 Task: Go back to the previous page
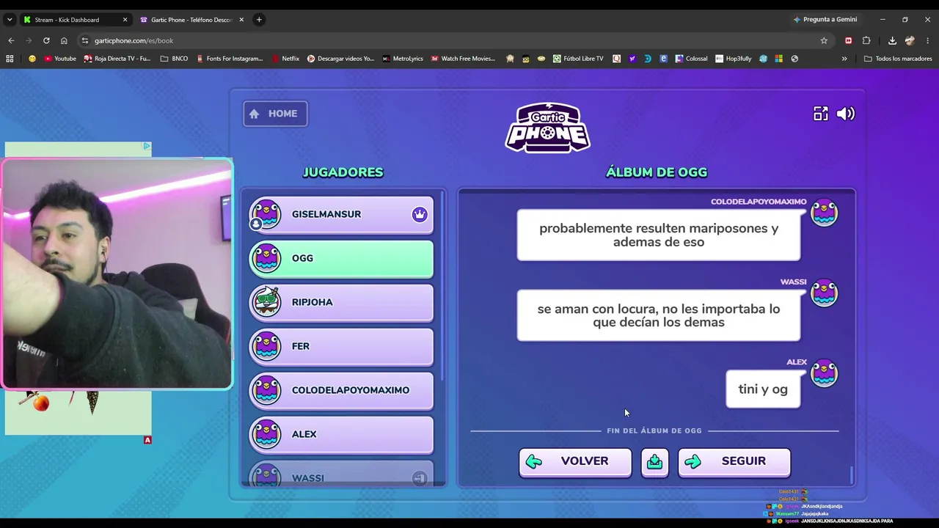click(x=11, y=40)
